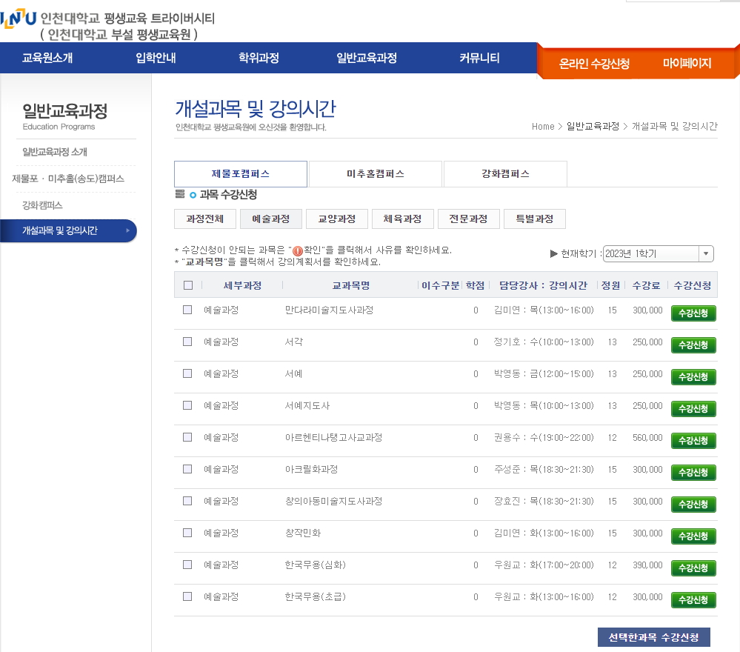Open the 교육원소개 main menu
The height and width of the screenshot is (652, 740).
click(x=47, y=58)
